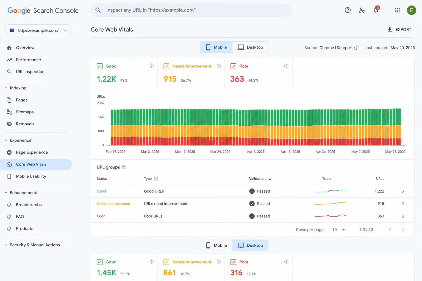Open the Performance link in sidebar
The width and height of the screenshot is (422, 281).
(28, 60)
